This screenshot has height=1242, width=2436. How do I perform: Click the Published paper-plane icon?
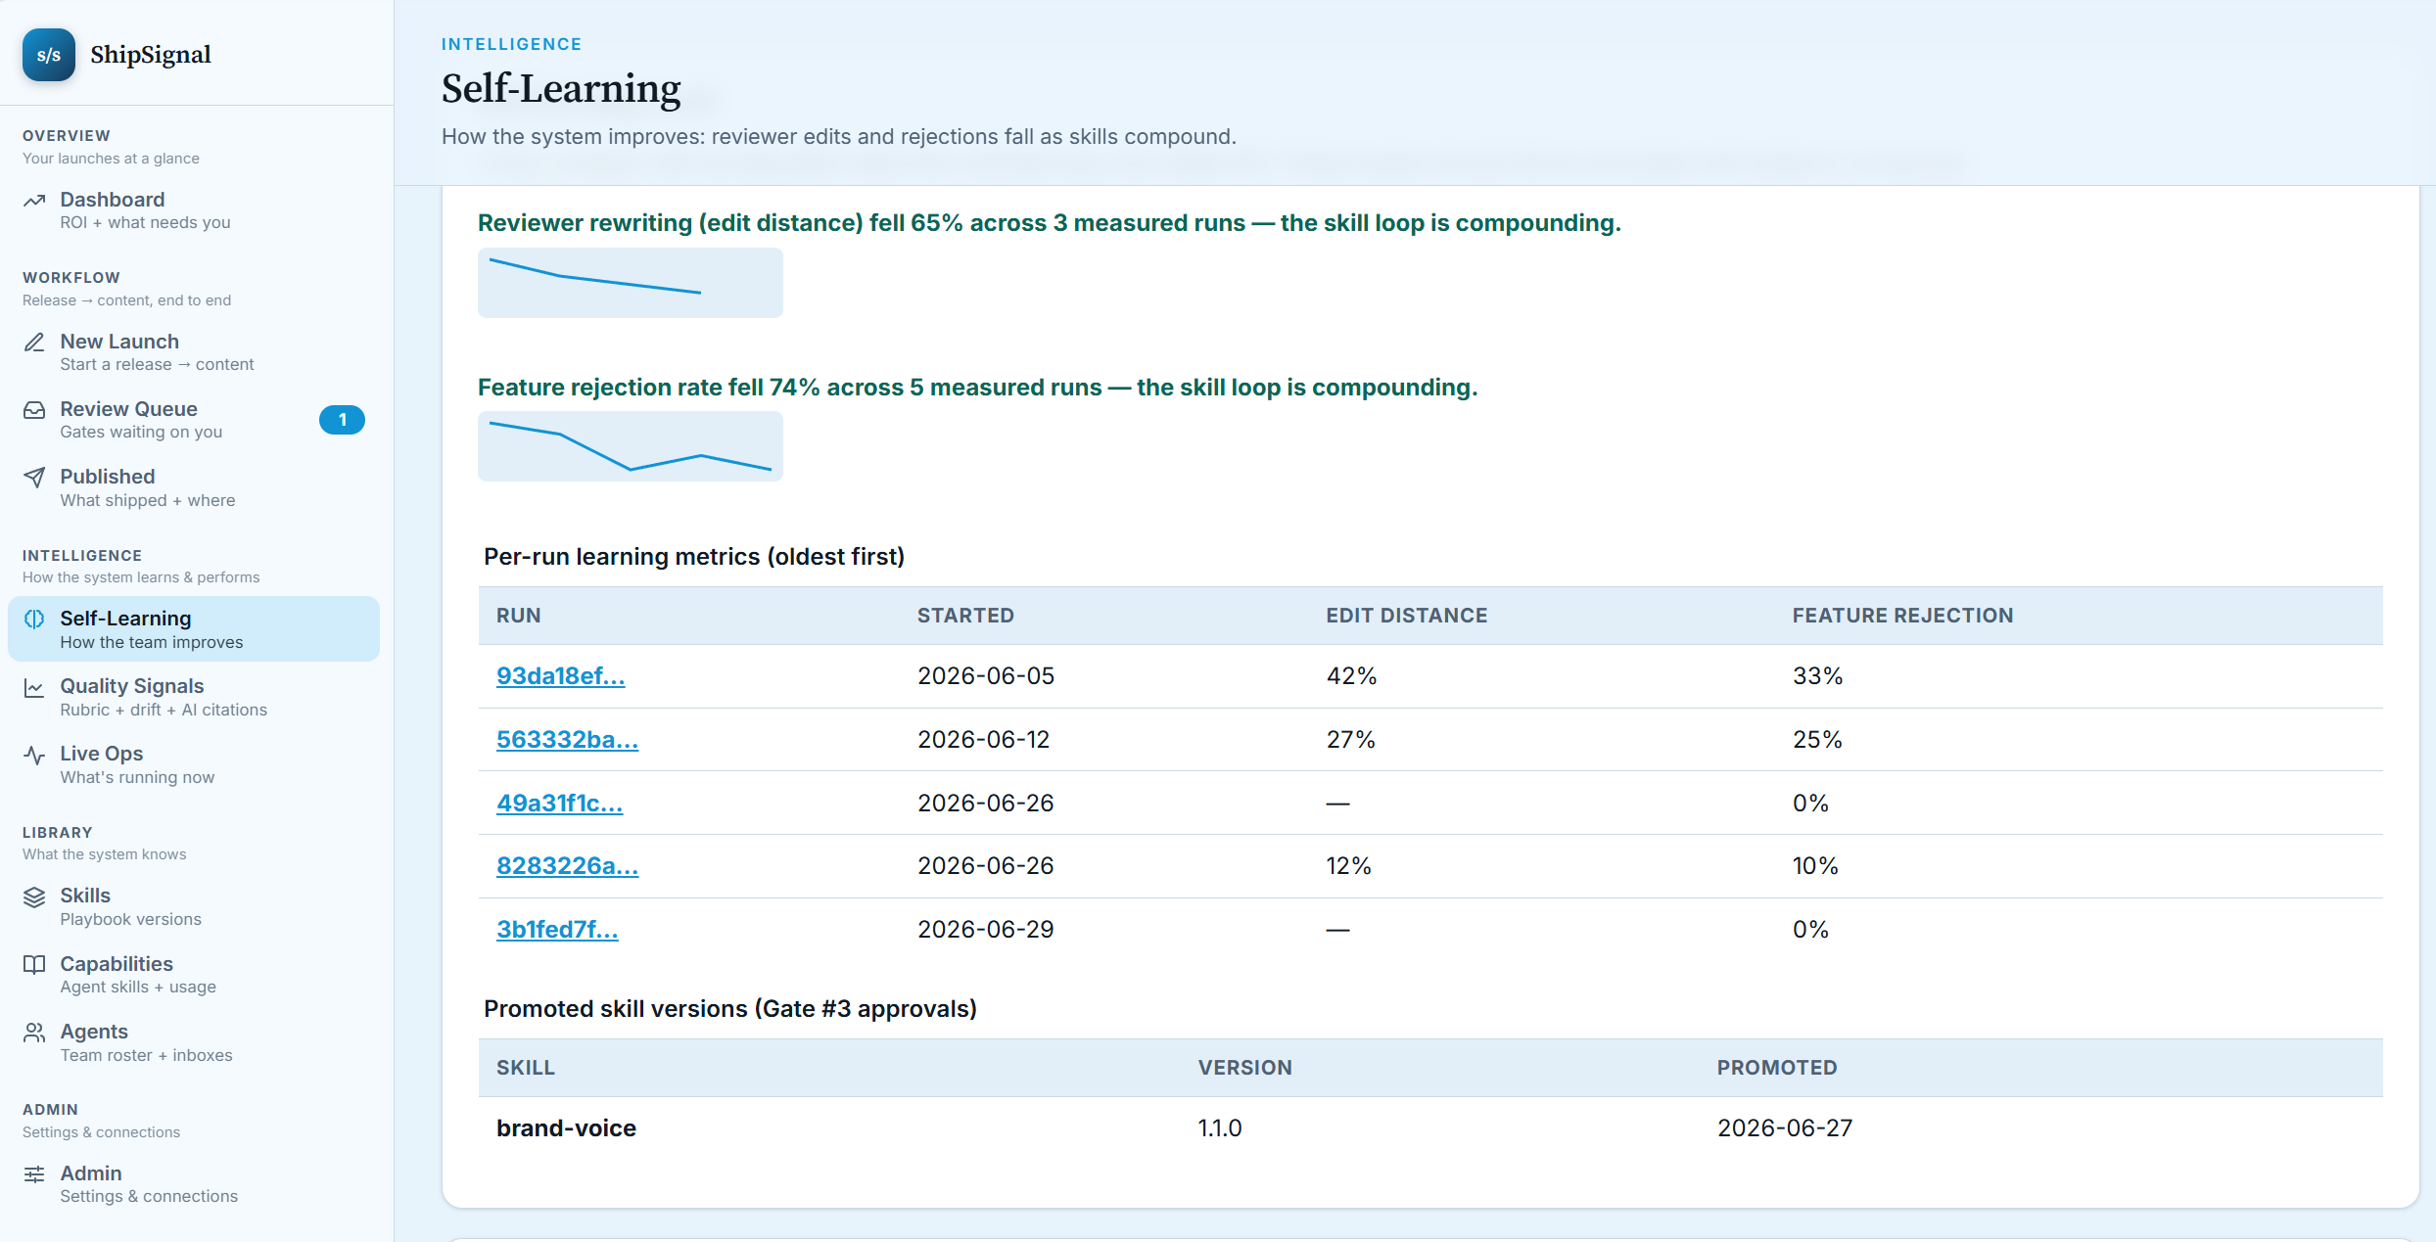point(34,478)
